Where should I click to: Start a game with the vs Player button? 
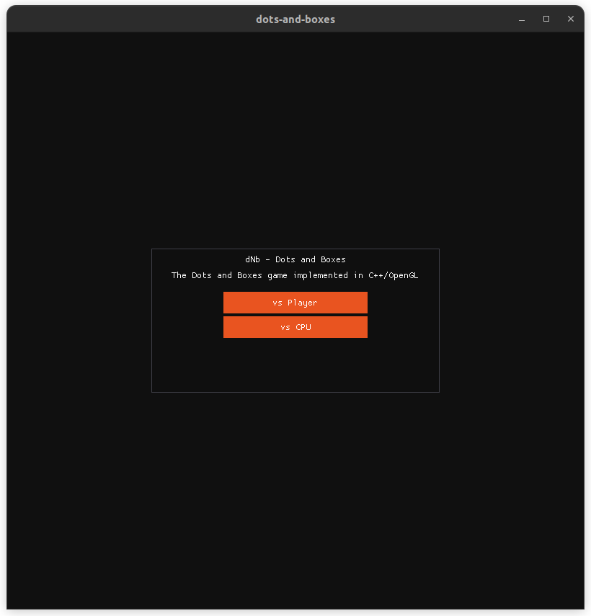[295, 303]
